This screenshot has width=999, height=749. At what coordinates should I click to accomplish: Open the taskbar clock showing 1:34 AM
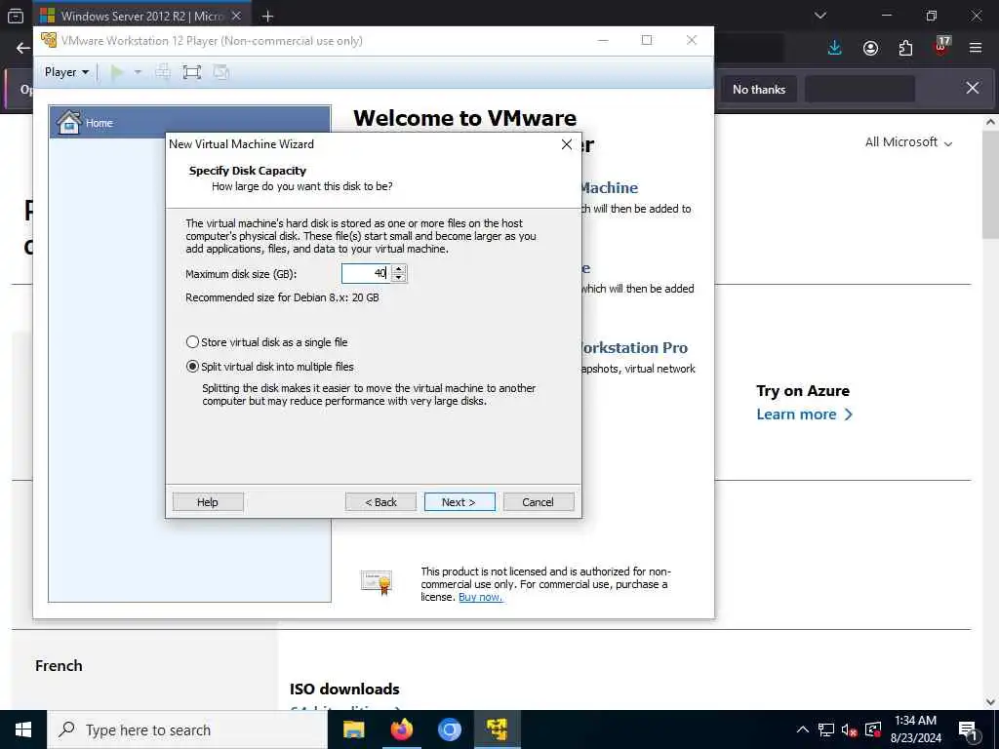pyautogui.click(x=915, y=729)
